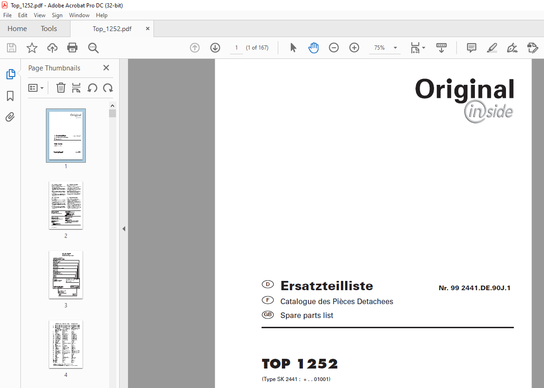Open Attachments paperclip panel
The width and height of the screenshot is (544, 388).
[10, 117]
